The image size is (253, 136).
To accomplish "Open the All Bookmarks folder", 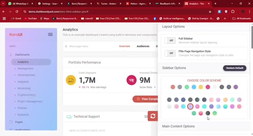I will click(241, 19).
